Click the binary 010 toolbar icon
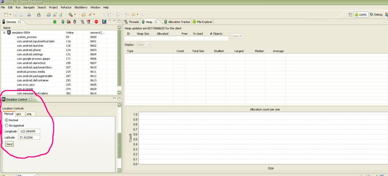The width and height of the screenshot is (388, 176). [x=29, y=15]
